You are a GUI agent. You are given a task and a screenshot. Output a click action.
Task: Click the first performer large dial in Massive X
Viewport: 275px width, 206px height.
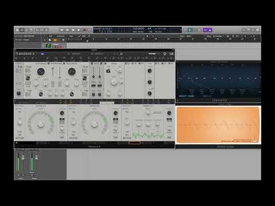coord(41,124)
